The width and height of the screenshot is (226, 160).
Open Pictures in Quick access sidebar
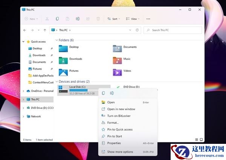[37, 69]
